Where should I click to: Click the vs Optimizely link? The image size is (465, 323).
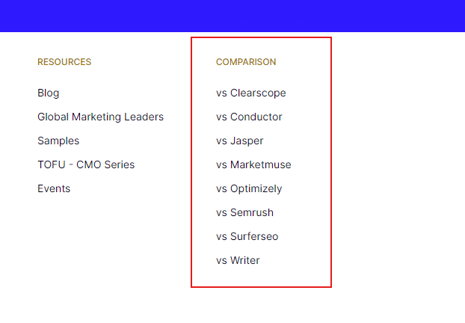tap(249, 188)
